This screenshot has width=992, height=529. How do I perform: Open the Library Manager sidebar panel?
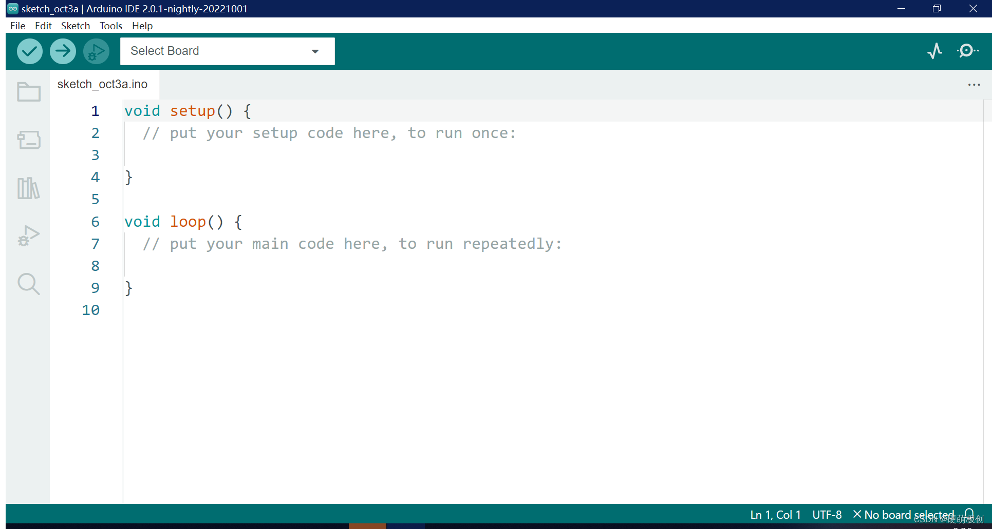point(29,188)
